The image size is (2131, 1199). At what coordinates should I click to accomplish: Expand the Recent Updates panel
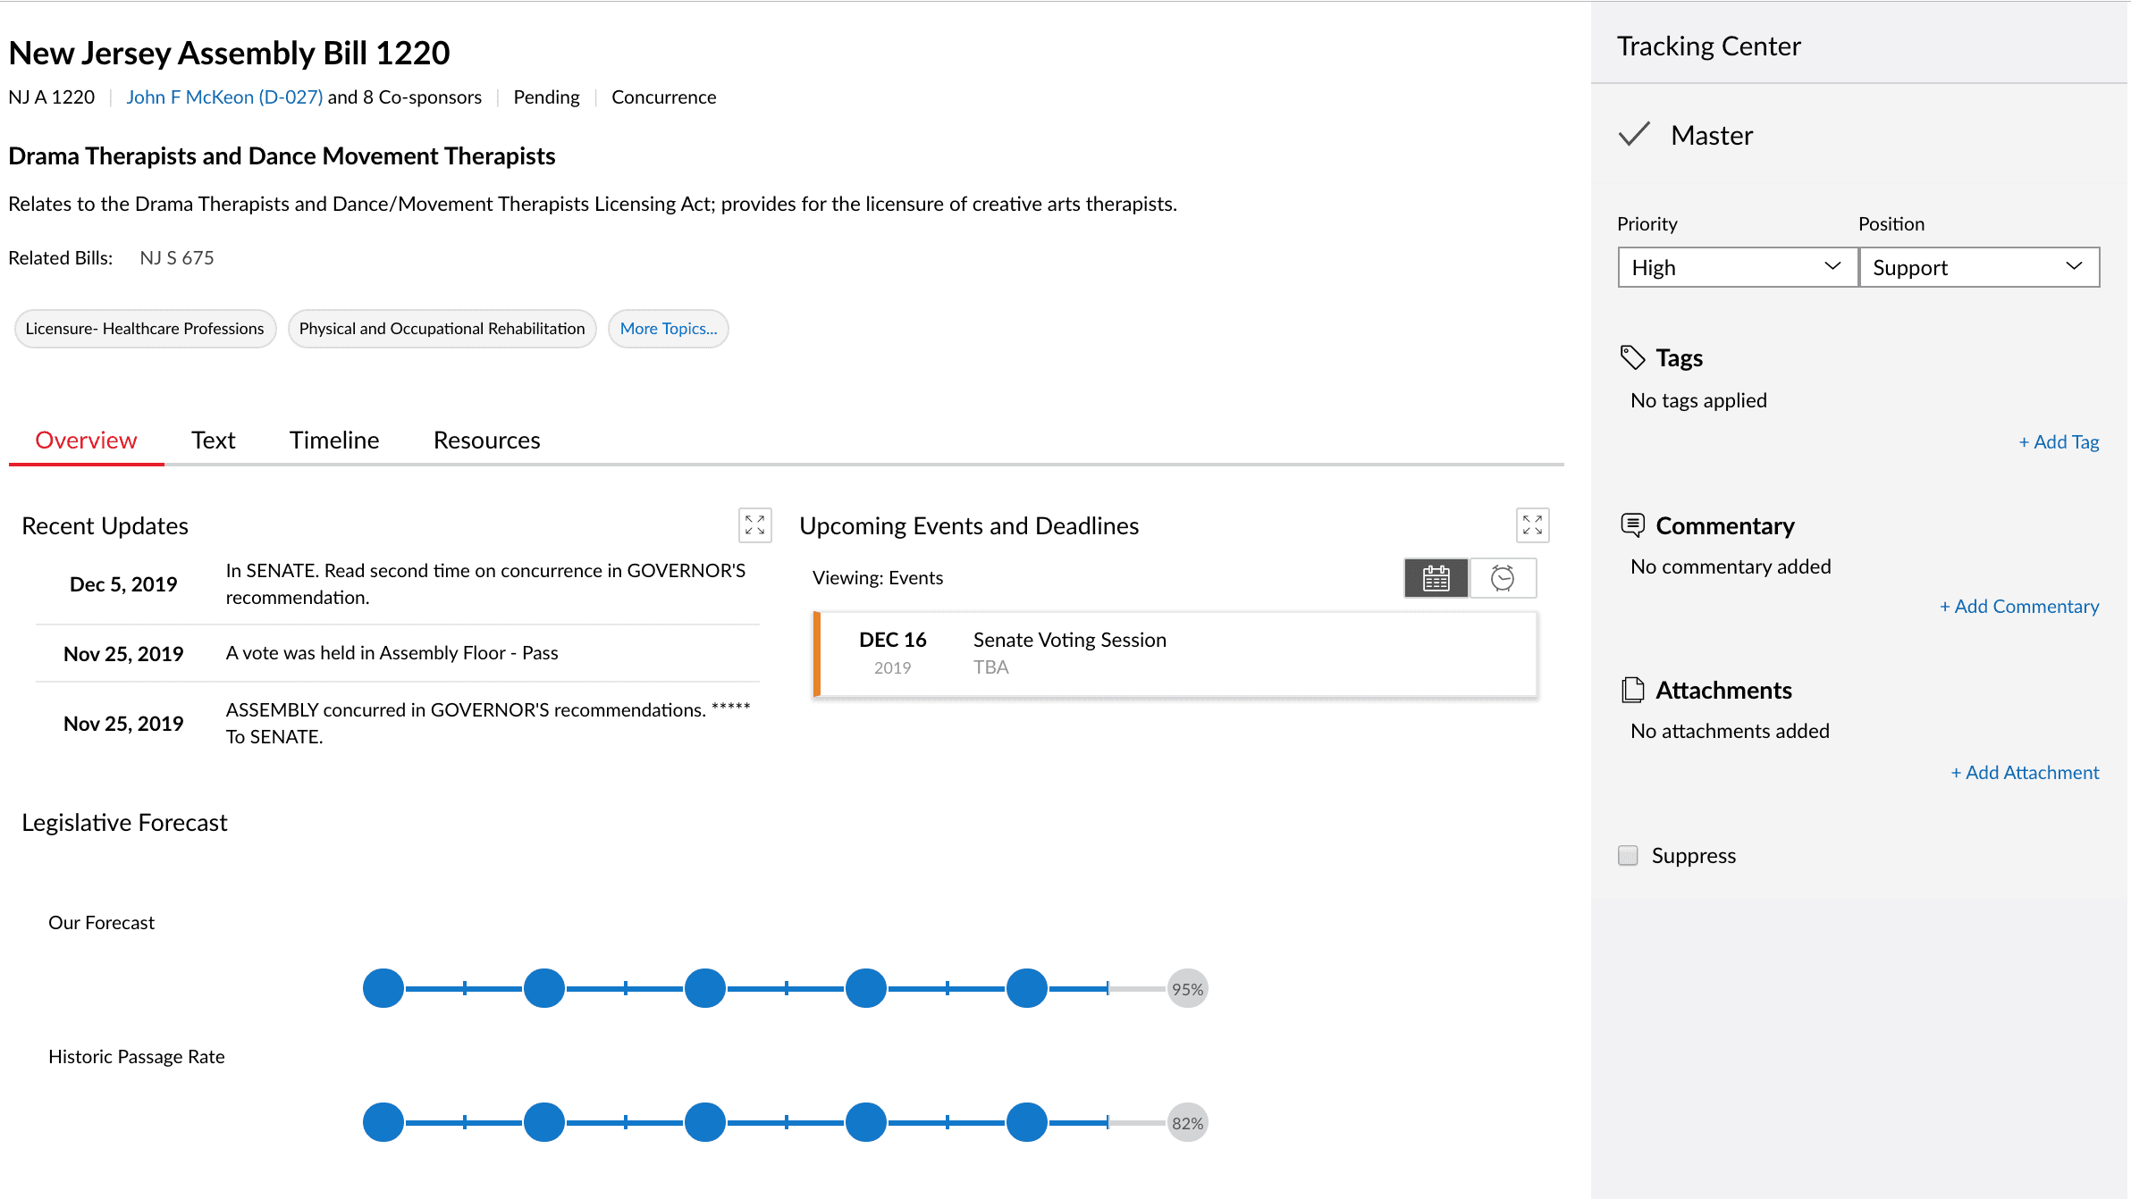coord(754,525)
